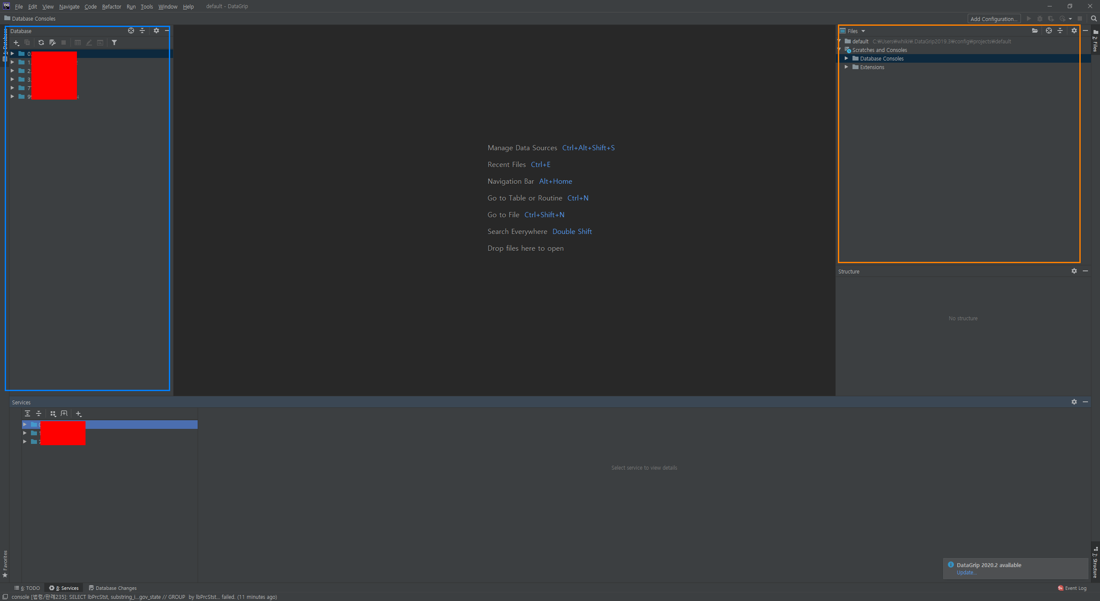1100x601 pixels.
Task: Click Open in New Tab icon in Services
Action: (64, 413)
